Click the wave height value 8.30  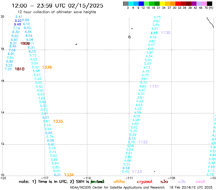(16, 32)
